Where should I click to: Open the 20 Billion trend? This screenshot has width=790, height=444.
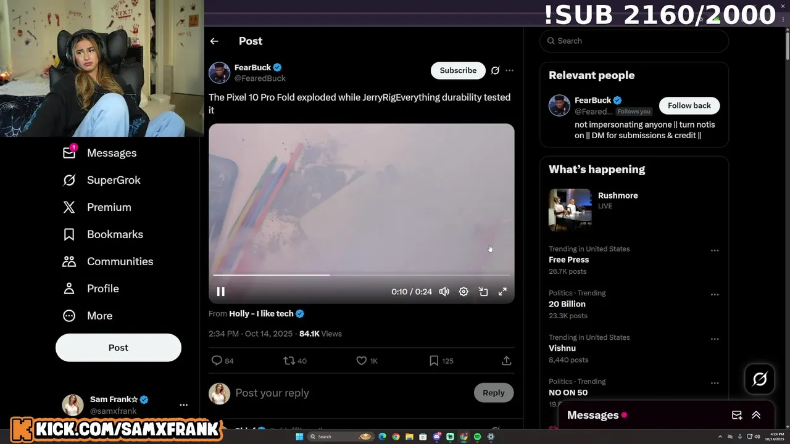[x=567, y=304]
